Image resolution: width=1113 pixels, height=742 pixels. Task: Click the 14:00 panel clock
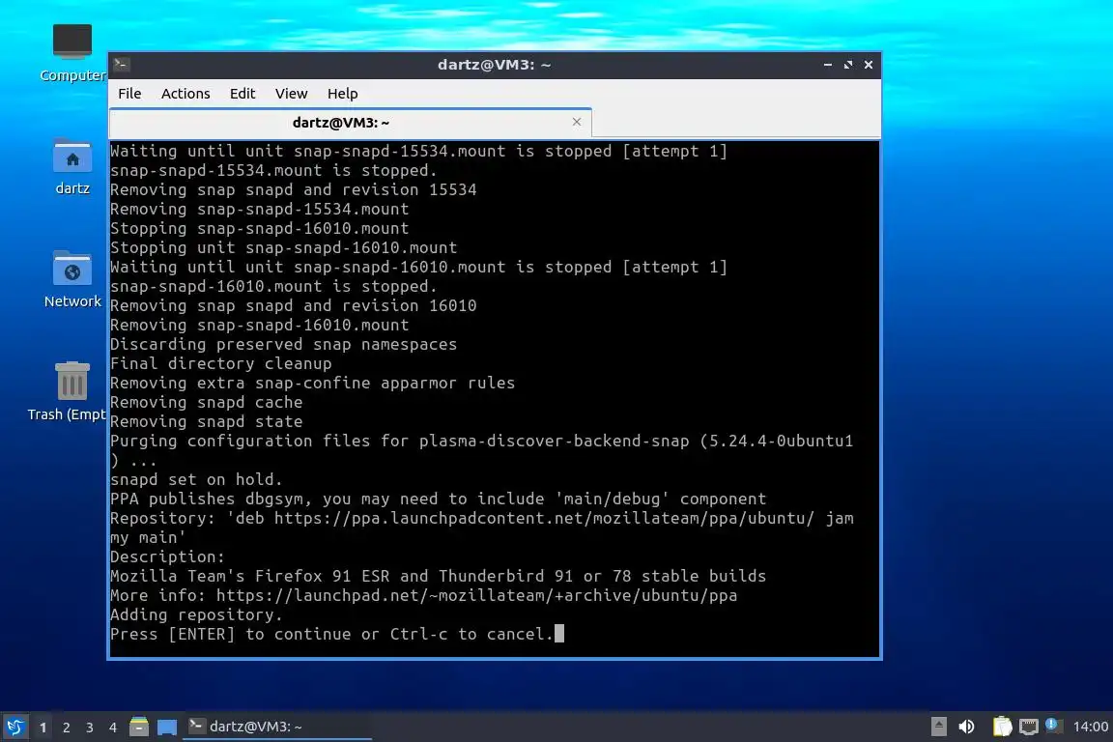pyautogui.click(x=1090, y=727)
